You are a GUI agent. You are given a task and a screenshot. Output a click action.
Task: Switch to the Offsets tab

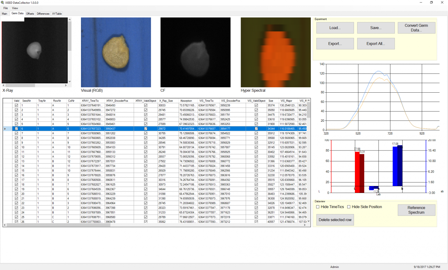click(x=30, y=14)
